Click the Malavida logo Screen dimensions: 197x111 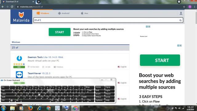tap(21, 17)
